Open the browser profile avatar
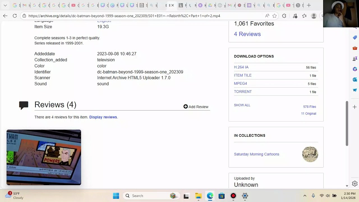This screenshot has width=359, height=202. click(314, 16)
